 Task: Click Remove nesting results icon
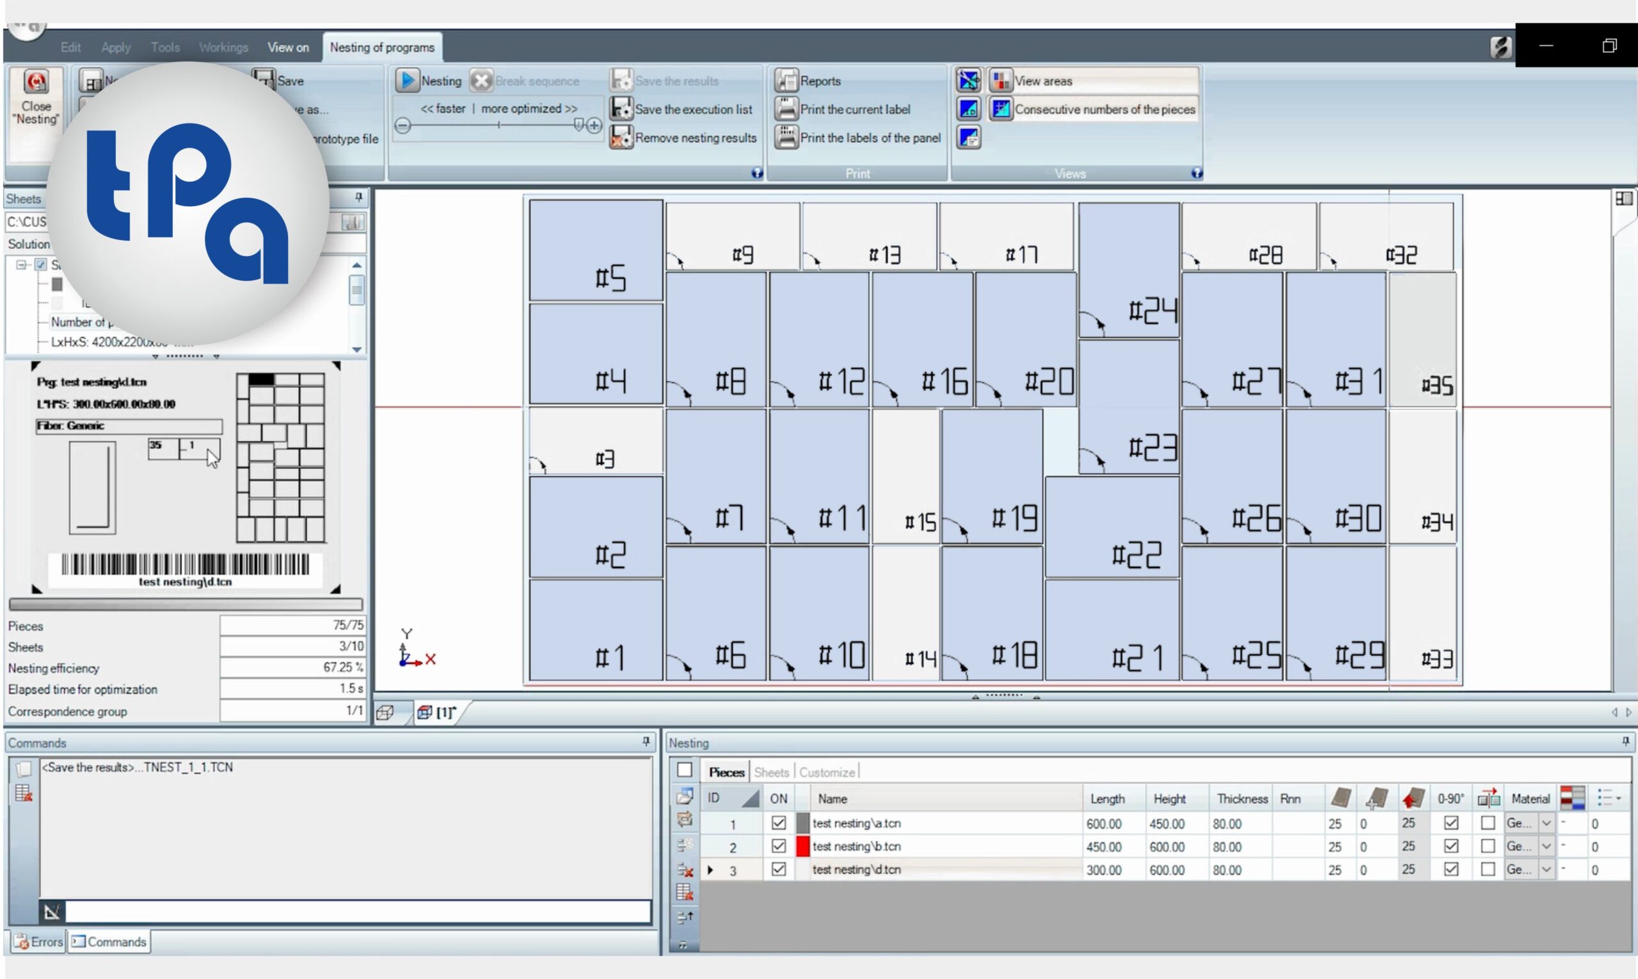click(x=620, y=137)
